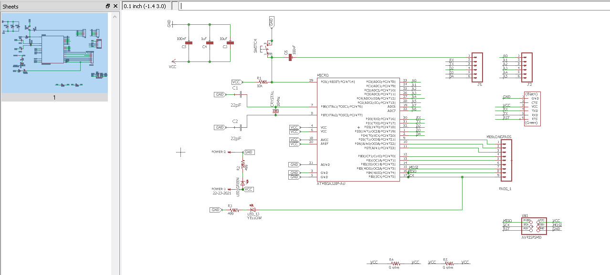
Task: Undock the Sheets panel
Action: click(108, 6)
